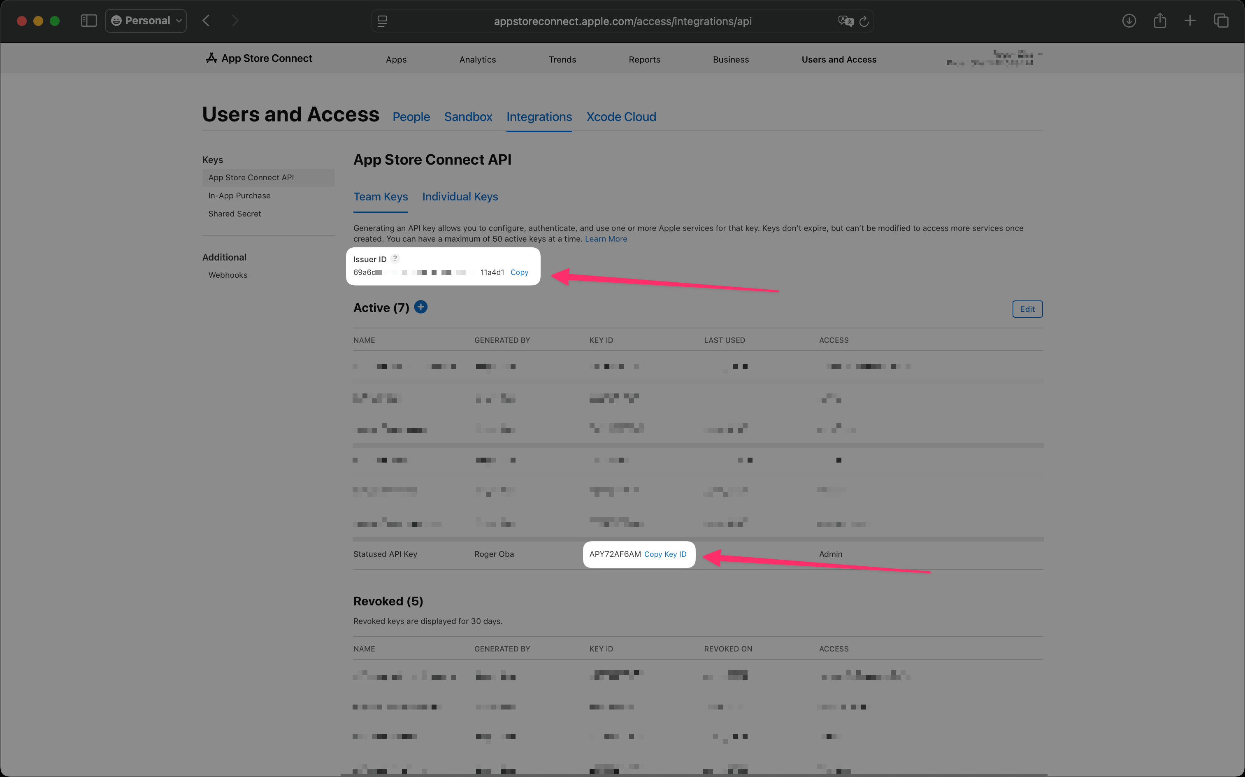This screenshot has width=1245, height=777.
Task: Show the Safari tab overview
Action: point(1222,21)
